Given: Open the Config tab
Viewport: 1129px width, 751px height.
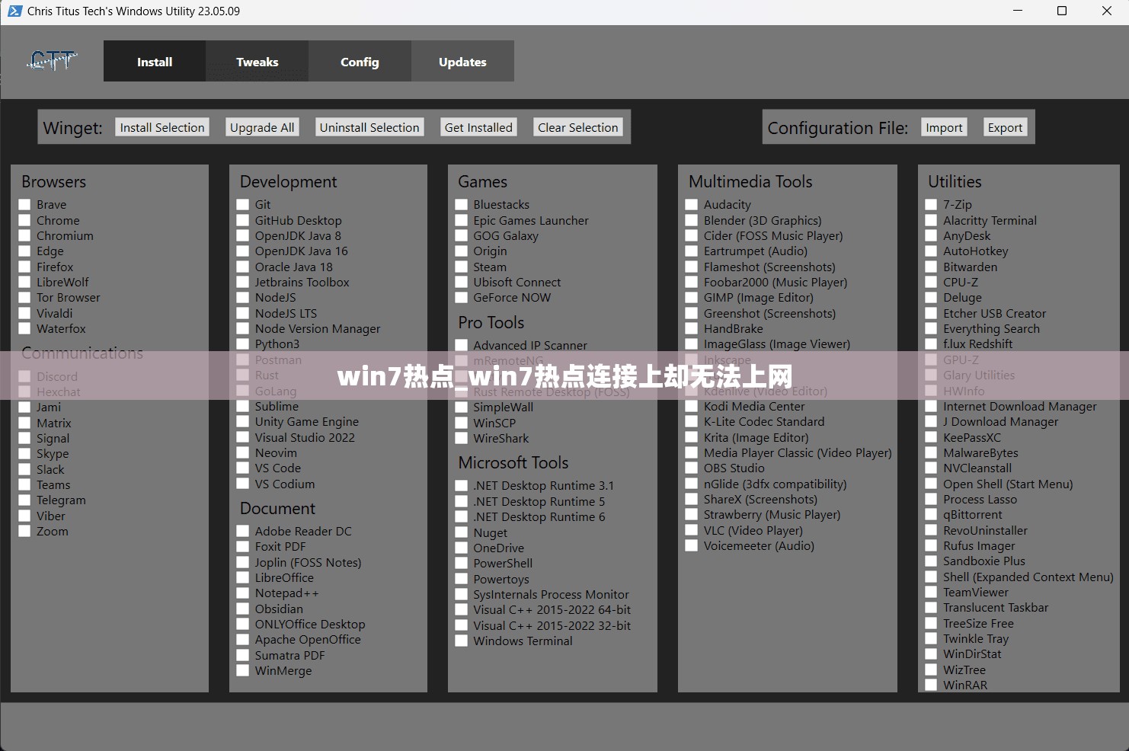Looking at the screenshot, I should pyautogui.click(x=360, y=62).
